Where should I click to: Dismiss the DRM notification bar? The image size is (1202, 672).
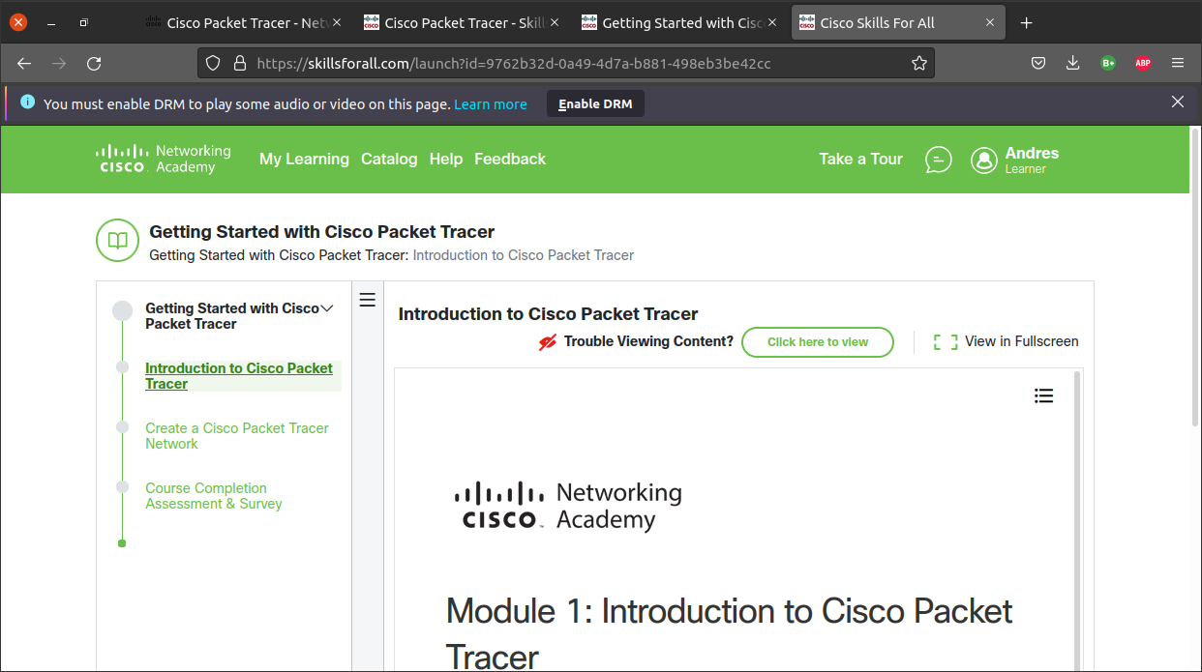tap(1177, 102)
